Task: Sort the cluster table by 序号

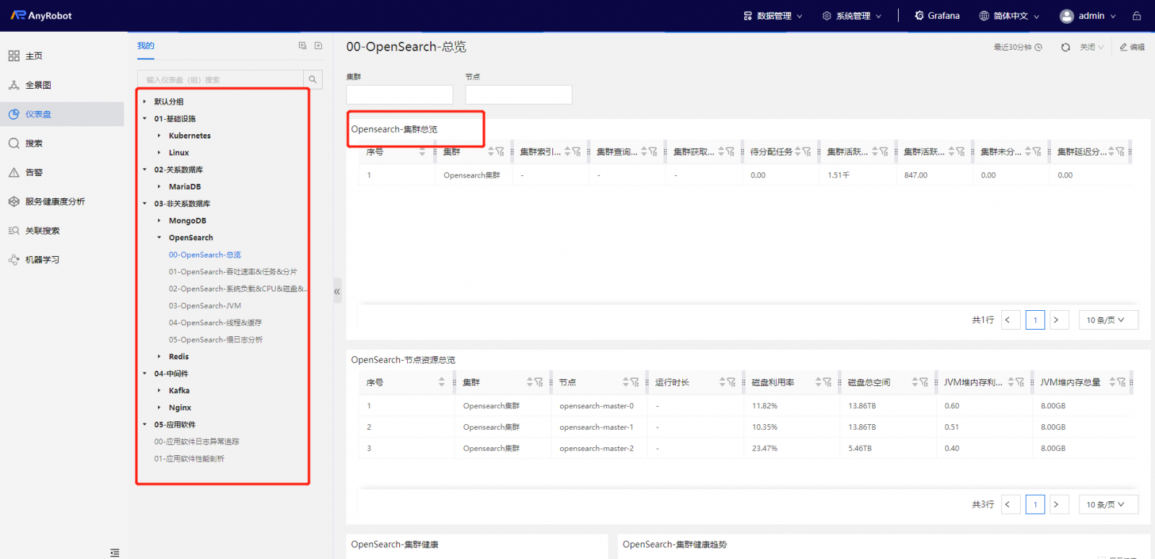Action: (422, 151)
